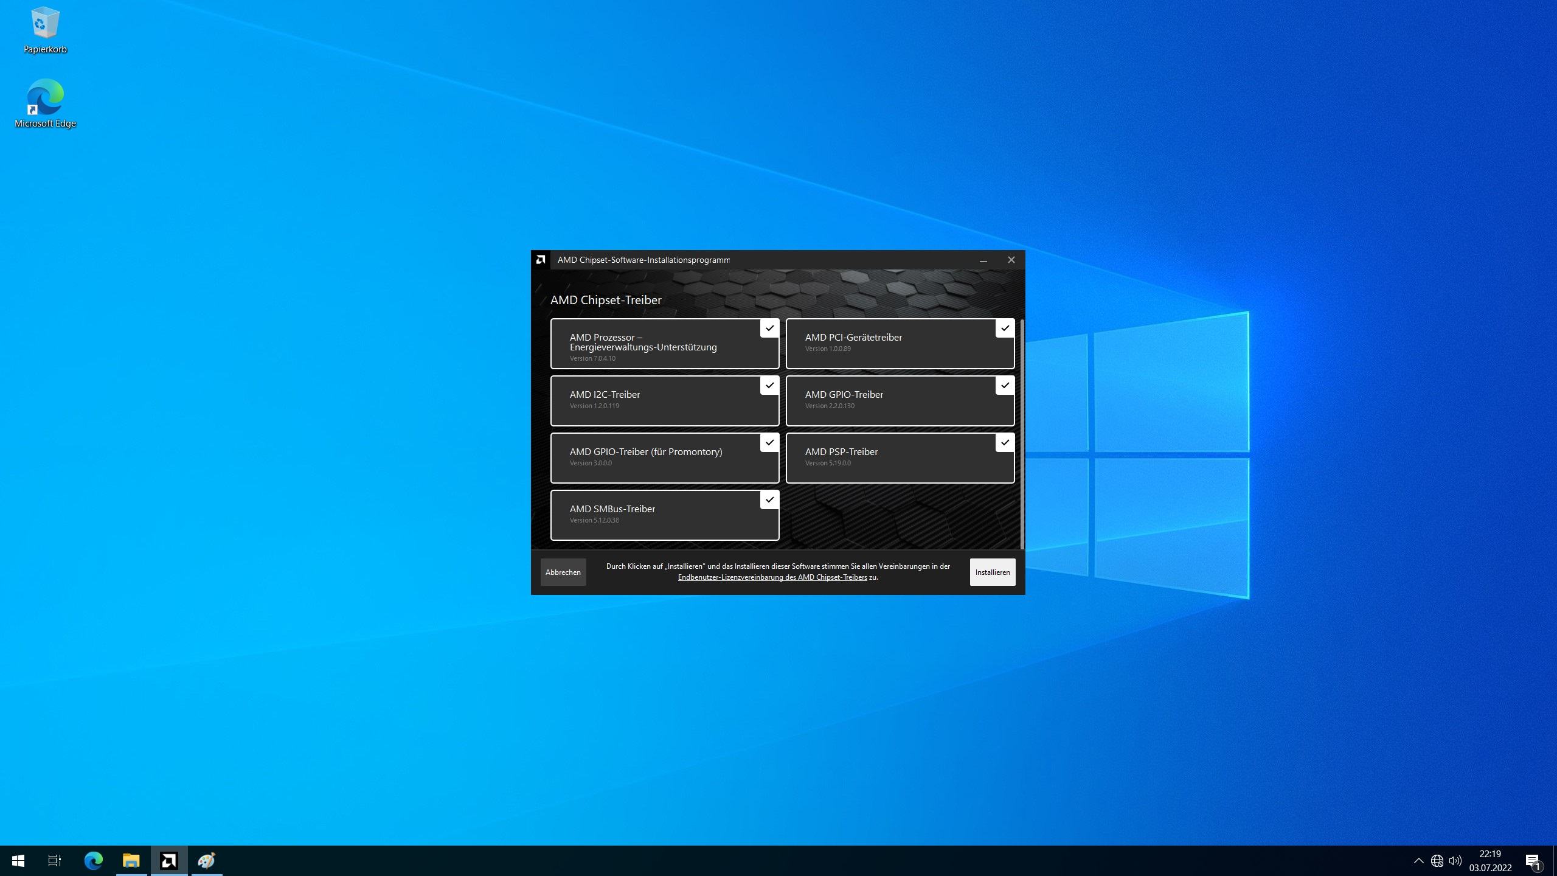Show hidden tray icons chevron

(x=1418, y=860)
